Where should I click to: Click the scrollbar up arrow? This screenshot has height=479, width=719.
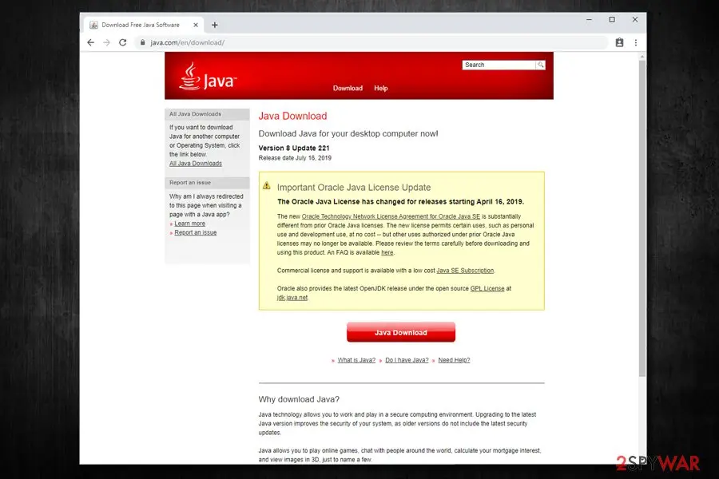pos(642,57)
